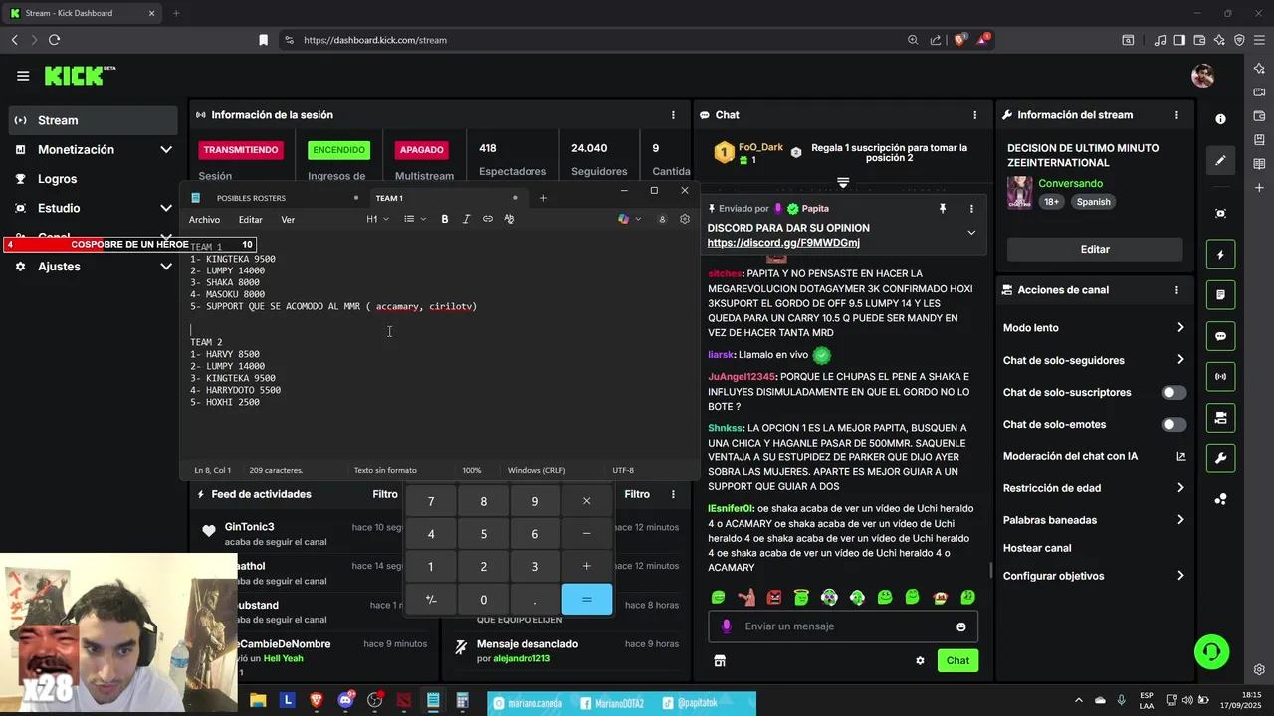Open options for pinned chat message
This screenshot has height=716, width=1274.
(x=971, y=209)
